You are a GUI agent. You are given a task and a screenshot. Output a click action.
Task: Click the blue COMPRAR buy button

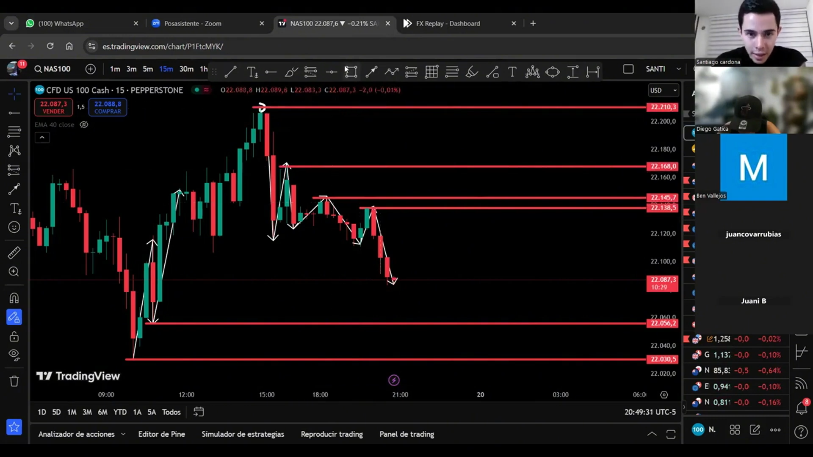pos(108,107)
